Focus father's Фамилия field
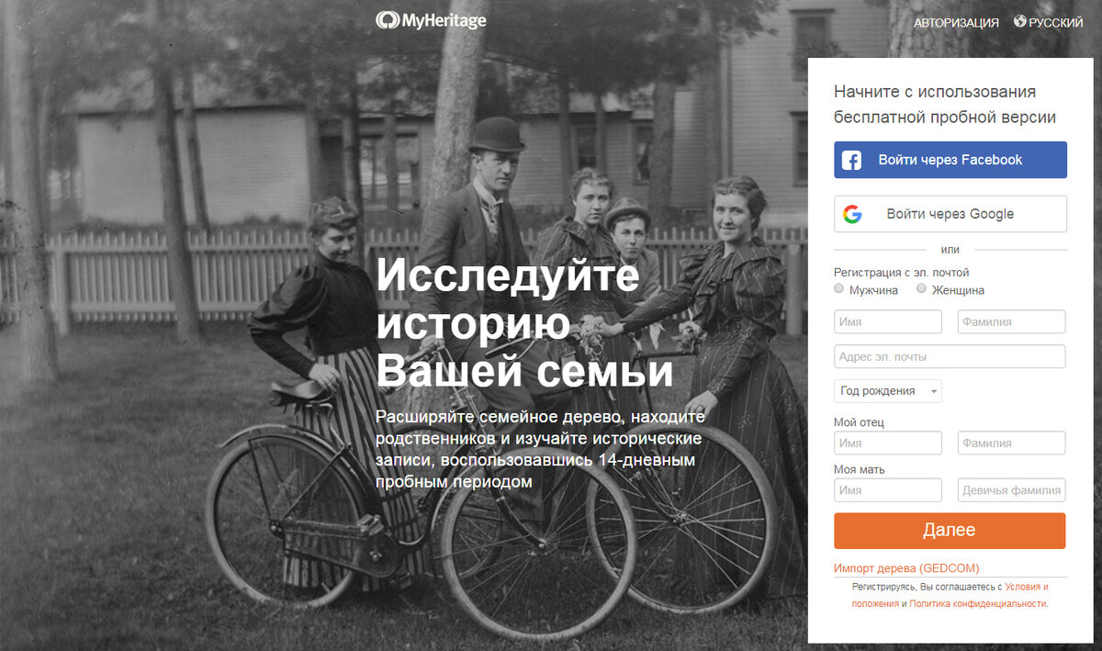1102x651 pixels. point(1012,443)
